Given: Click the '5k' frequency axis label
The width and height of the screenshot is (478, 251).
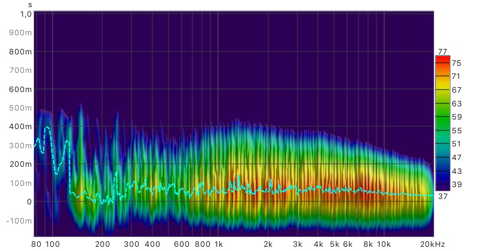Looking at the screenshot, I should [335, 244].
